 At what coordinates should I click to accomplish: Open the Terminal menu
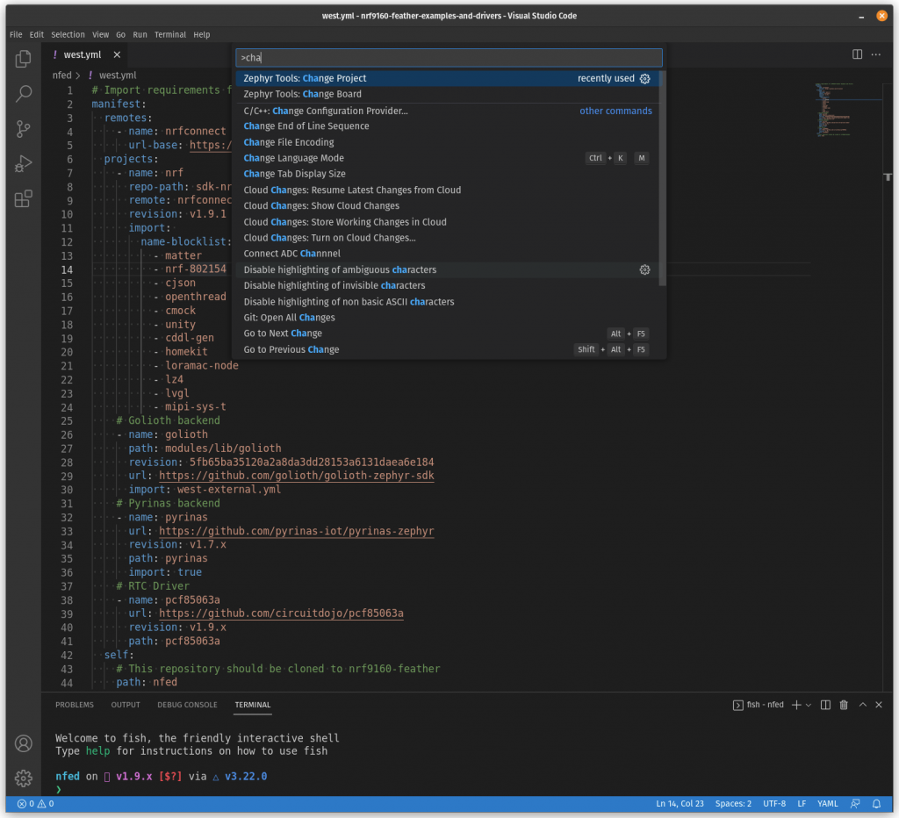coord(170,34)
